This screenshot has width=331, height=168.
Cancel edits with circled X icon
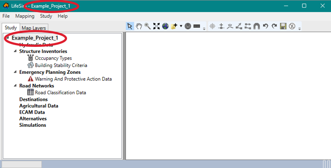point(292,26)
